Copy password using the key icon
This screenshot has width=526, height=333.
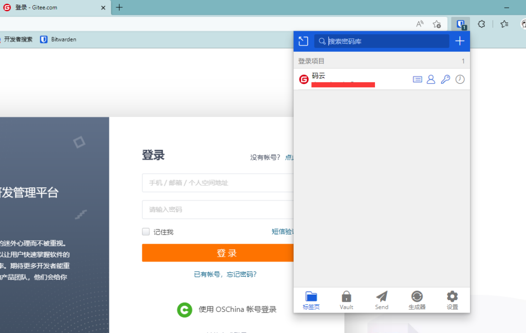[x=445, y=80]
